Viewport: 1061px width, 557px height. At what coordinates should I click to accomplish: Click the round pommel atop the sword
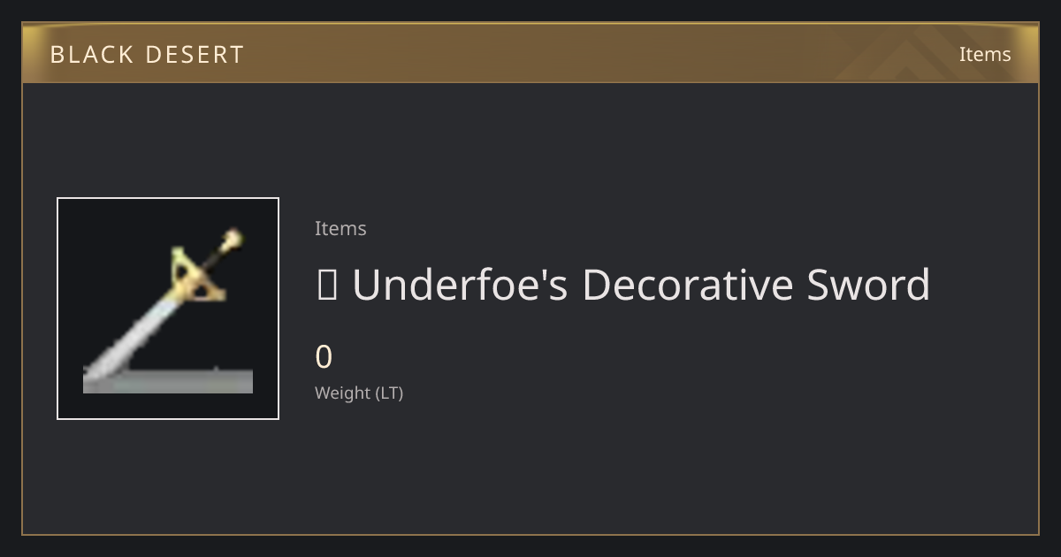pos(233,238)
